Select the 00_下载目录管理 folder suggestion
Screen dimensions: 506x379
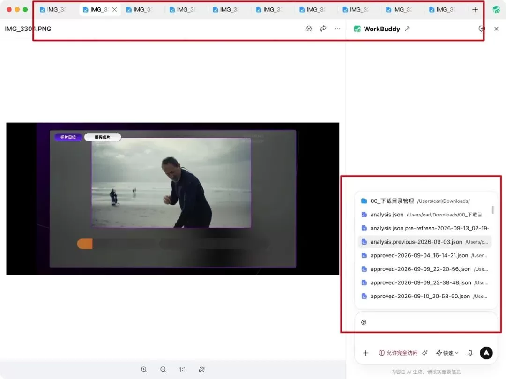tap(424, 201)
